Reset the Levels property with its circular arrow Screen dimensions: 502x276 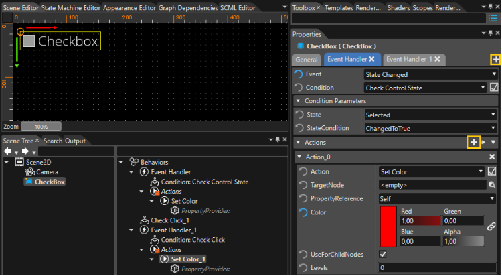[303, 268]
